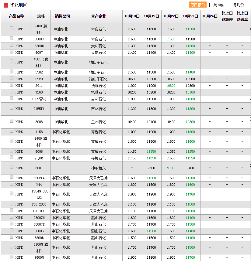Click the green 9700 price cell
Screen dimensions: 251x262
[171, 168]
